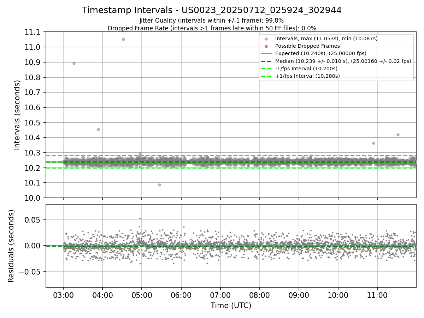
Task: Click the red Possible Dropped Frames legend marker
Action: (266, 46)
